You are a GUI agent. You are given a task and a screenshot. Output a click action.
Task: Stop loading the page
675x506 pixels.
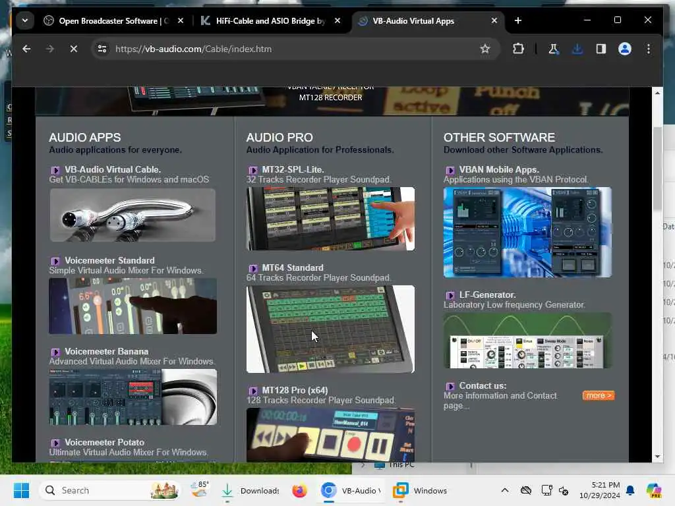tap(74, 49)
